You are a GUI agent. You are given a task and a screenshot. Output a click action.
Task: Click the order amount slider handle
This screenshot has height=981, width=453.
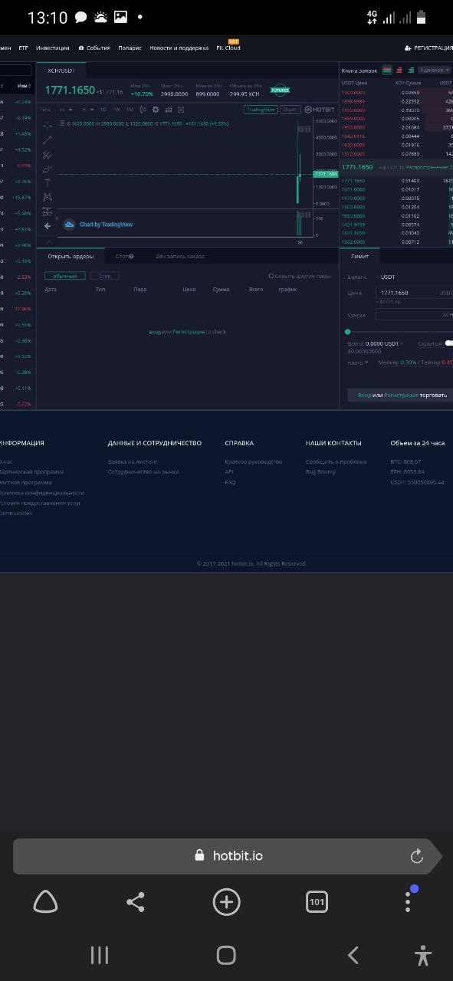point(348,332)
